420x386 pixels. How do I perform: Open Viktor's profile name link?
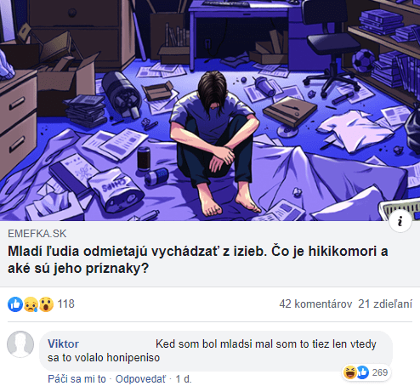pos(63,343)
